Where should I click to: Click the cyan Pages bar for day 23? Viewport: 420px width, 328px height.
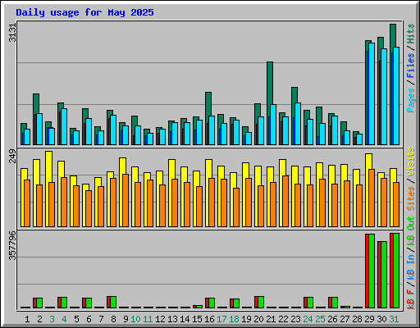(298, 124)
